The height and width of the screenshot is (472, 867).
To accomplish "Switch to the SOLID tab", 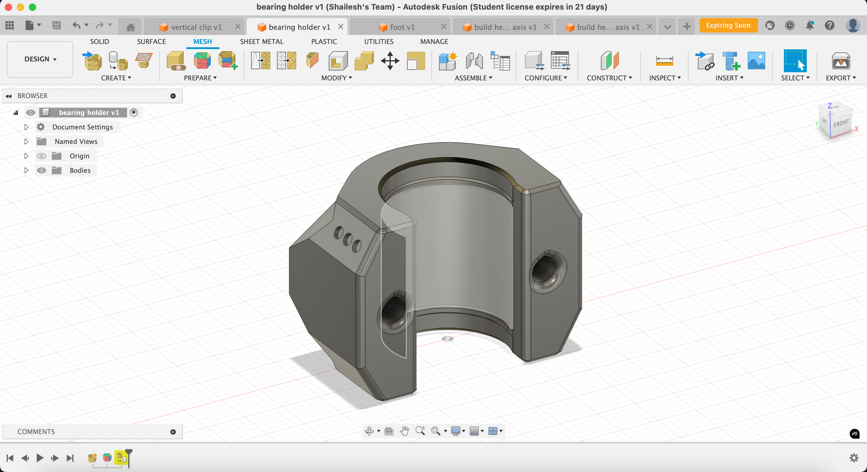I will 100,42.
